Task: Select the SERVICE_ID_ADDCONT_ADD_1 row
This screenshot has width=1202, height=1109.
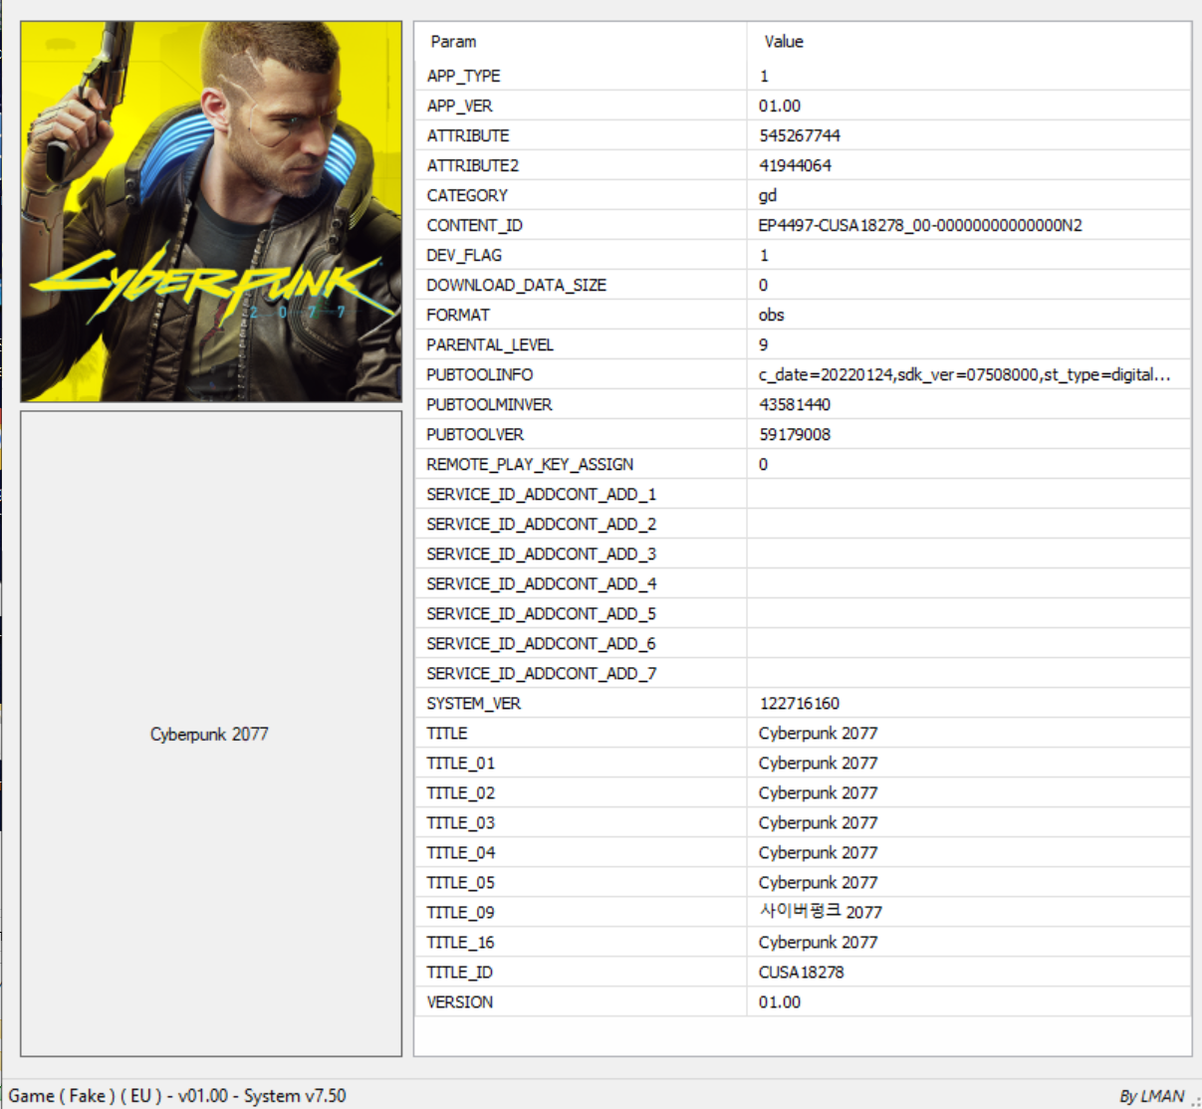Action: 803,494
